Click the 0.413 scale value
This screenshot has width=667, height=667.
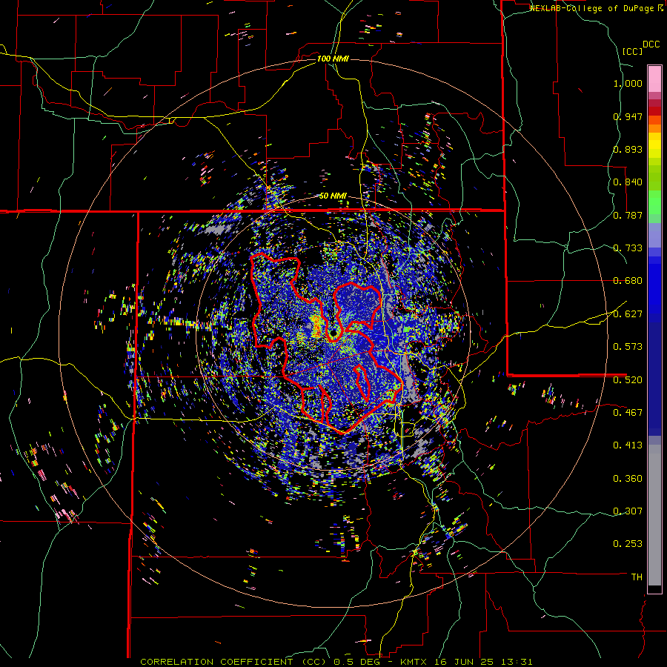click(628, 445)
